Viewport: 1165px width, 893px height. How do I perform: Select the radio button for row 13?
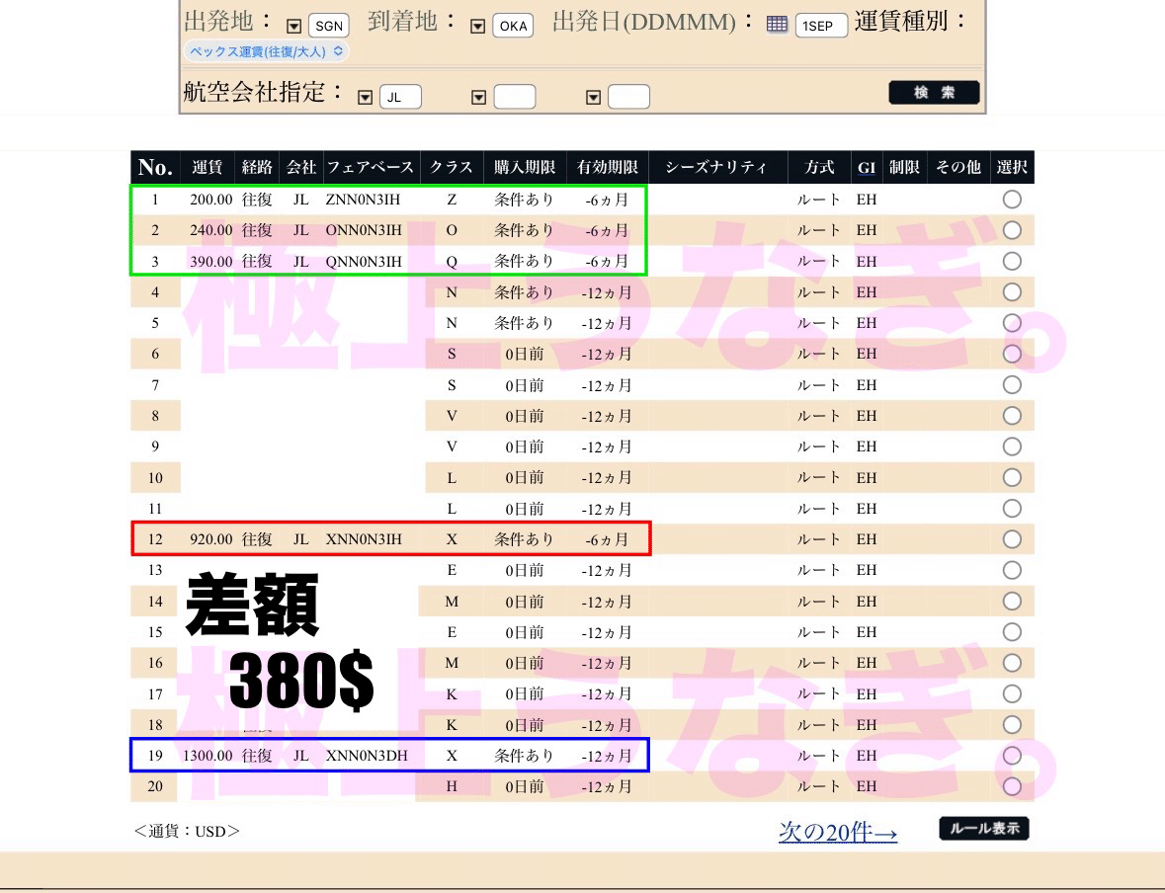[x=1012, y=571]
